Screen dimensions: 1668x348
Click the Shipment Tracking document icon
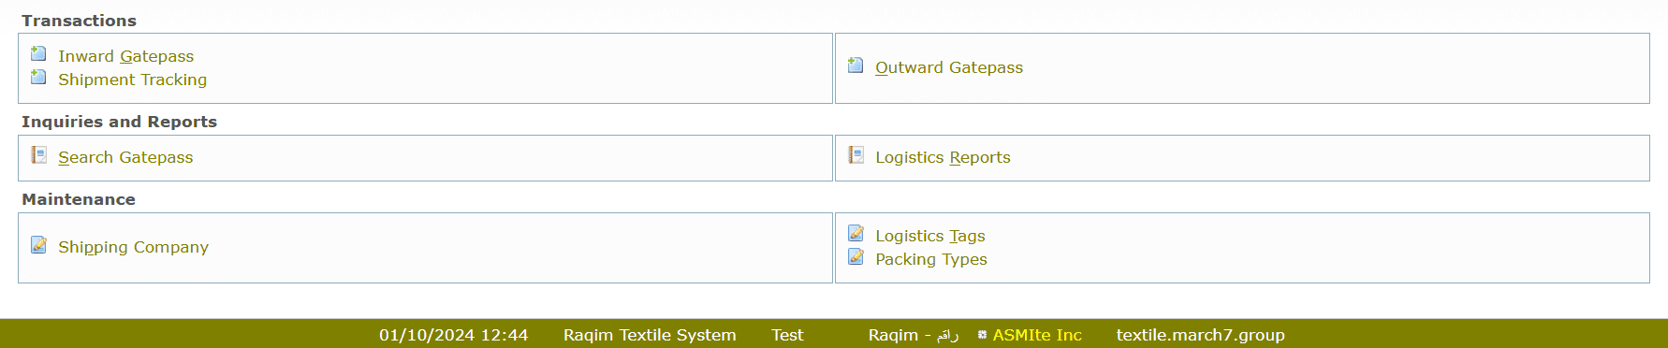(x=38, y=77)
